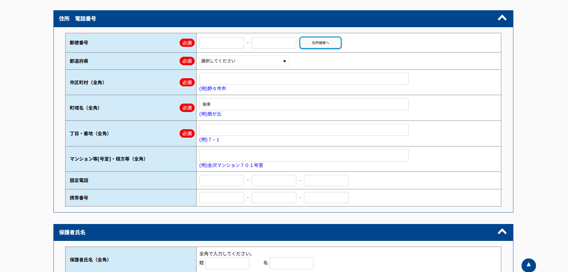Image resolution: width=568 pixels, height=272 pixels.
Task: Select first 固定電話 number box
Action: 222,181
